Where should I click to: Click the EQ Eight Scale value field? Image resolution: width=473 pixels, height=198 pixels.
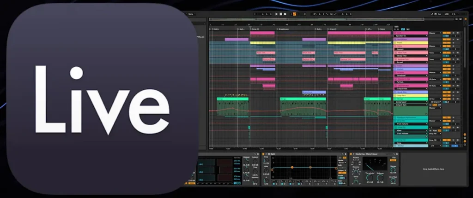click(342, 178)
